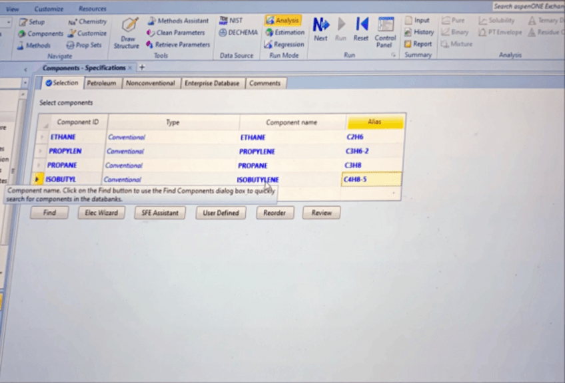Image resolution: width=565 pixels, height=383 pixels.
Task: Click the Find button
Action: click(49, 213)
